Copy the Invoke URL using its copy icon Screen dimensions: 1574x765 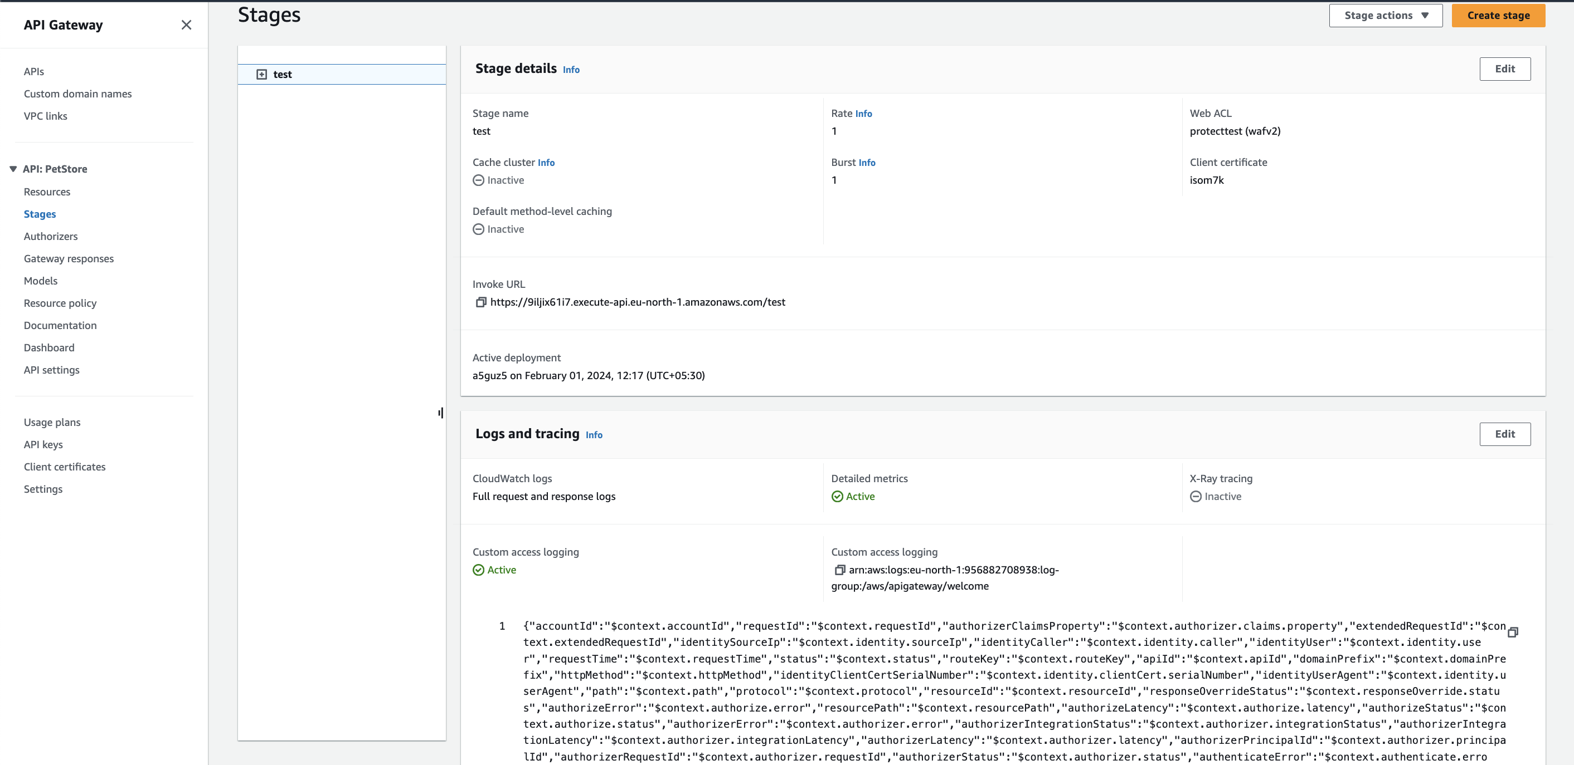click(x=481, y=302)
